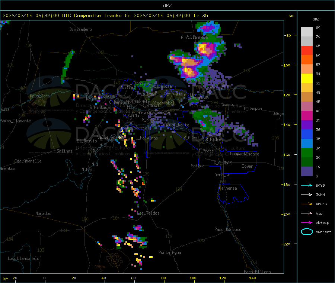335x283 pixels.
Task: Select the magenta 39-42 dBZ color band
Action: (x=307, y=115)
